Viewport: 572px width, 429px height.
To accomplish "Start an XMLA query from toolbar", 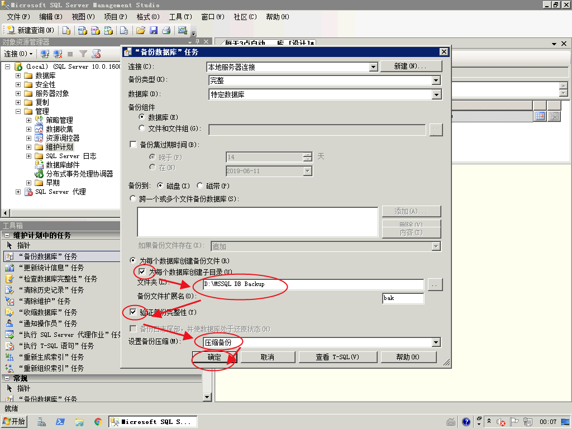I will [109, 30].
